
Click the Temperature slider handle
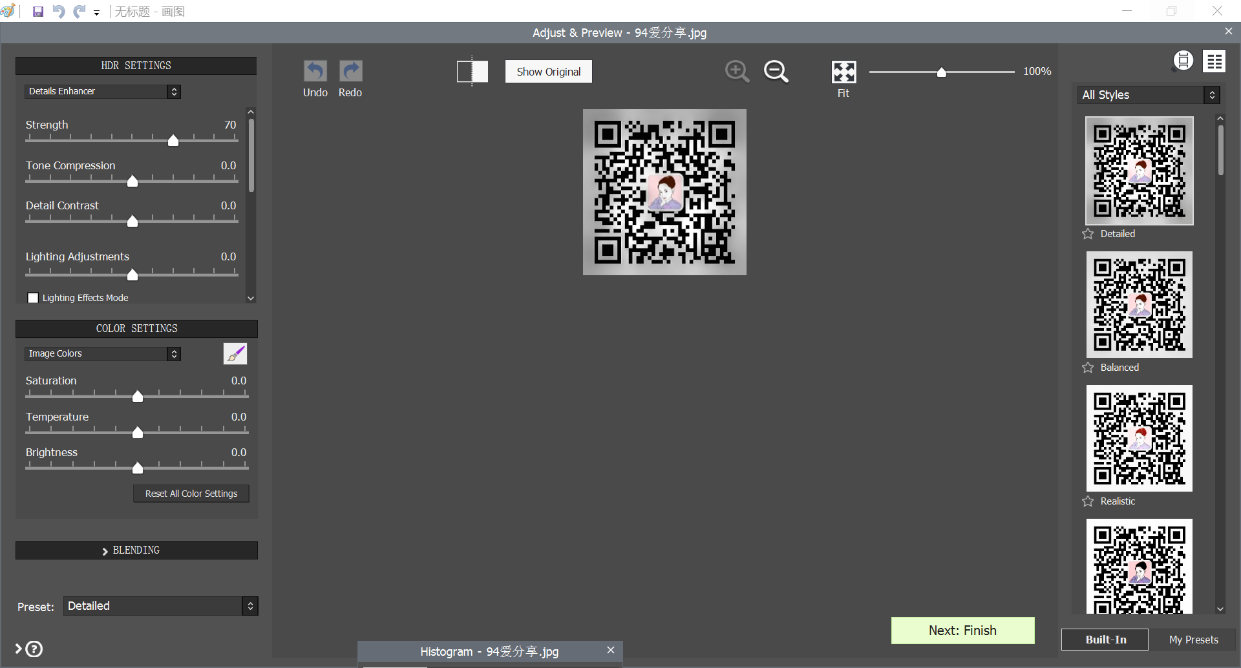138,432
